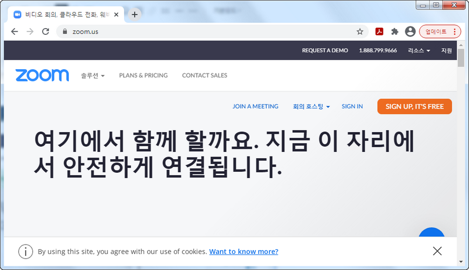Open CONTACT SALES
Image resolution: width=469 pixels, height=270 pixels.
click(x=205, y=75)
